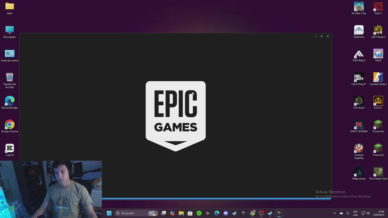Switch to Google Chrome in the taskbar
388x218 pixels.
click(x=253, y=213)
